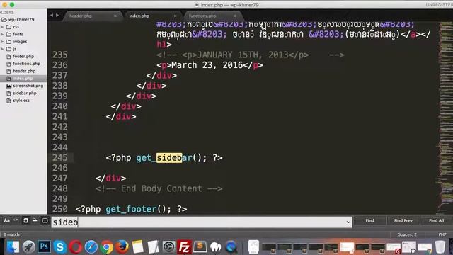Click the End Body Content comment
Screen dimensions: 453x255
159,188
